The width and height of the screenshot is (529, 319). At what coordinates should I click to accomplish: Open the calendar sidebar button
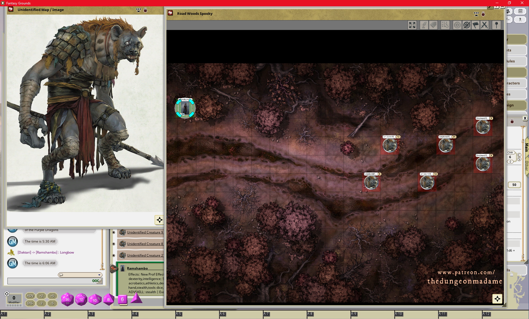[x=520, y=11]
